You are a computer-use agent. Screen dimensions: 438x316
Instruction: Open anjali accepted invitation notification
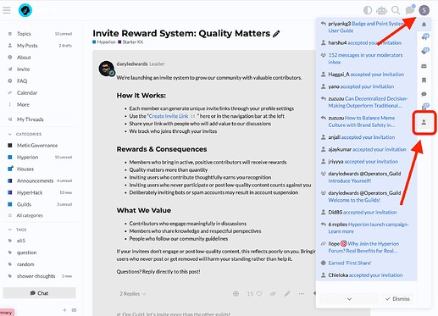click(x=366, y=137)
